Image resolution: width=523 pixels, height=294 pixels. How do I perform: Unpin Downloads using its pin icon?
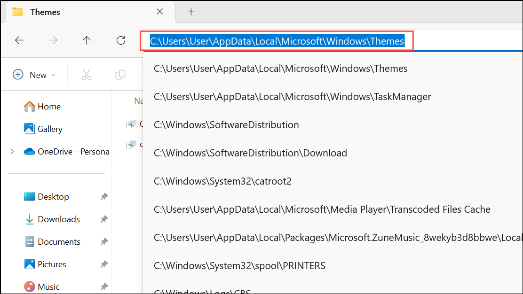pos(104,219)
